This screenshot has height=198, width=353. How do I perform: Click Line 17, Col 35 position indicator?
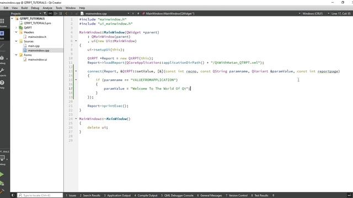[341, 13]
